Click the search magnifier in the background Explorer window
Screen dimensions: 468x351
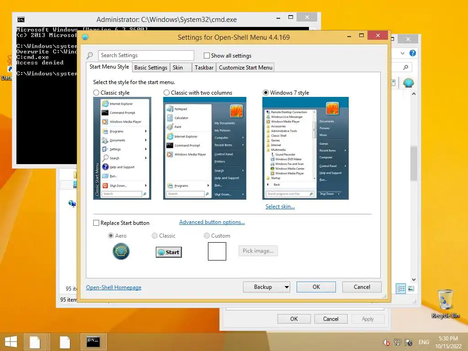[x=405, y=68]
